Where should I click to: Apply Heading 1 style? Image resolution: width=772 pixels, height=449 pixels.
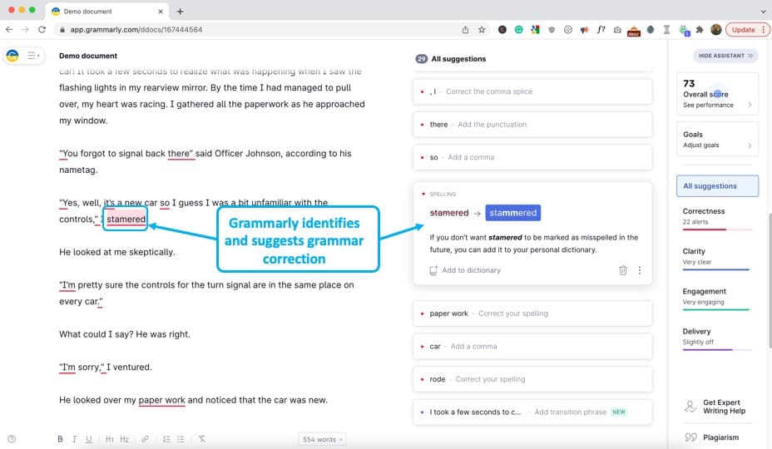109,439
